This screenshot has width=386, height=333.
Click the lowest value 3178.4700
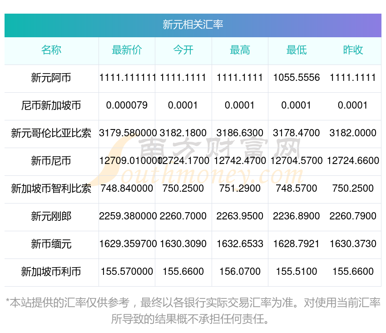pyautogui.click(x=297, y=133)
